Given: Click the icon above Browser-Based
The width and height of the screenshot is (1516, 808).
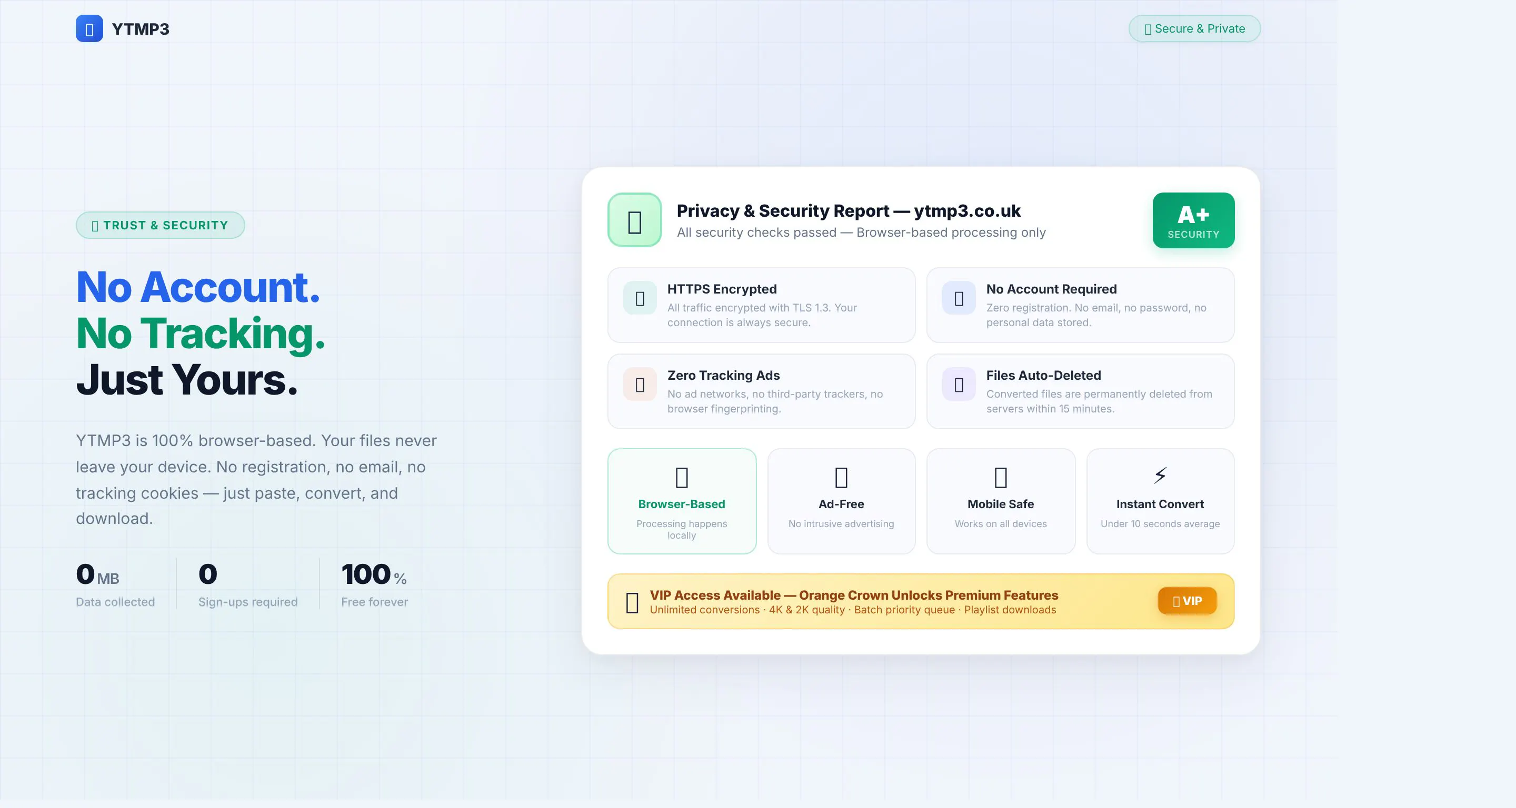Looking at the screenshot, I should (682, 478).
